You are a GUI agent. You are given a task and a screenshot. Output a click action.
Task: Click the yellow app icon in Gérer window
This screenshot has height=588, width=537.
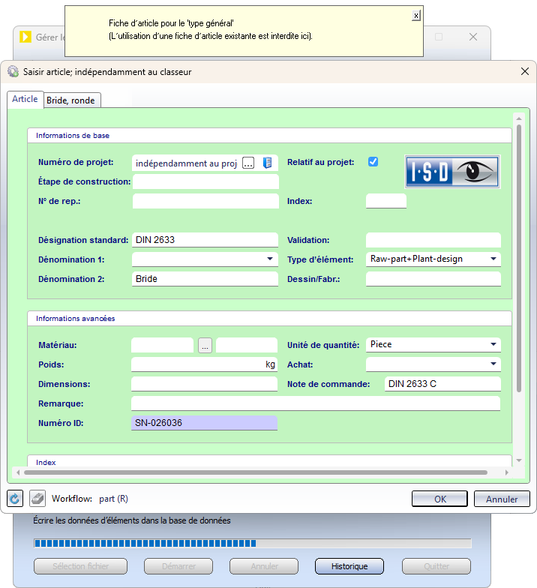(25, 37)
